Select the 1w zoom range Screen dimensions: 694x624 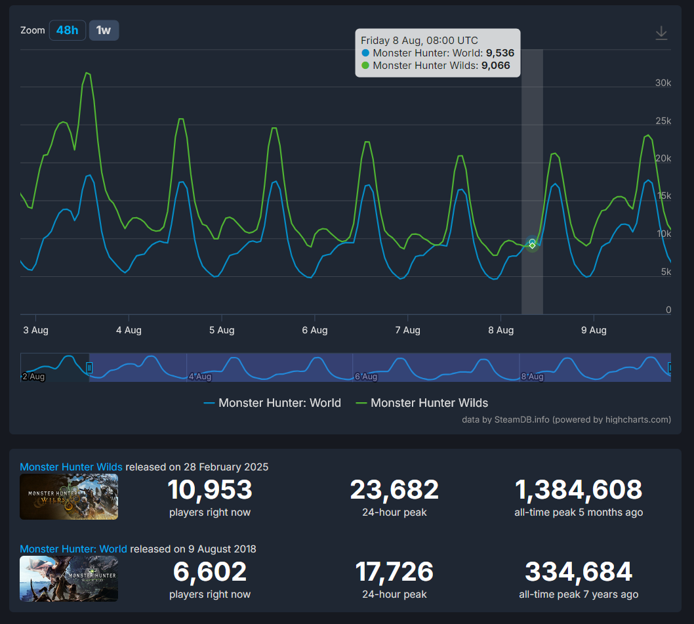[104, 30]
